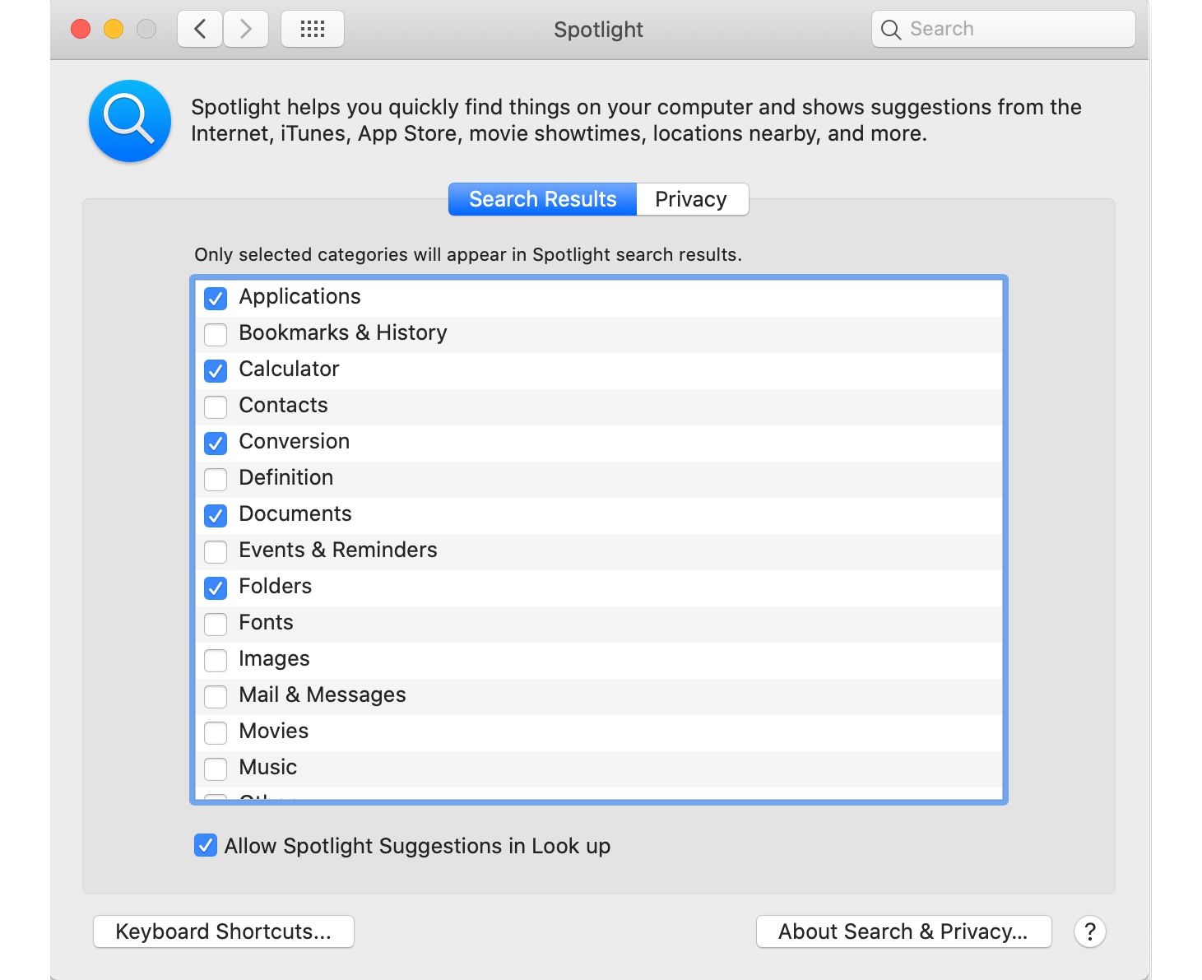Enable the Images category checkbox
The width and height of the screenshot is (1202, 980).
coord(216,660)
